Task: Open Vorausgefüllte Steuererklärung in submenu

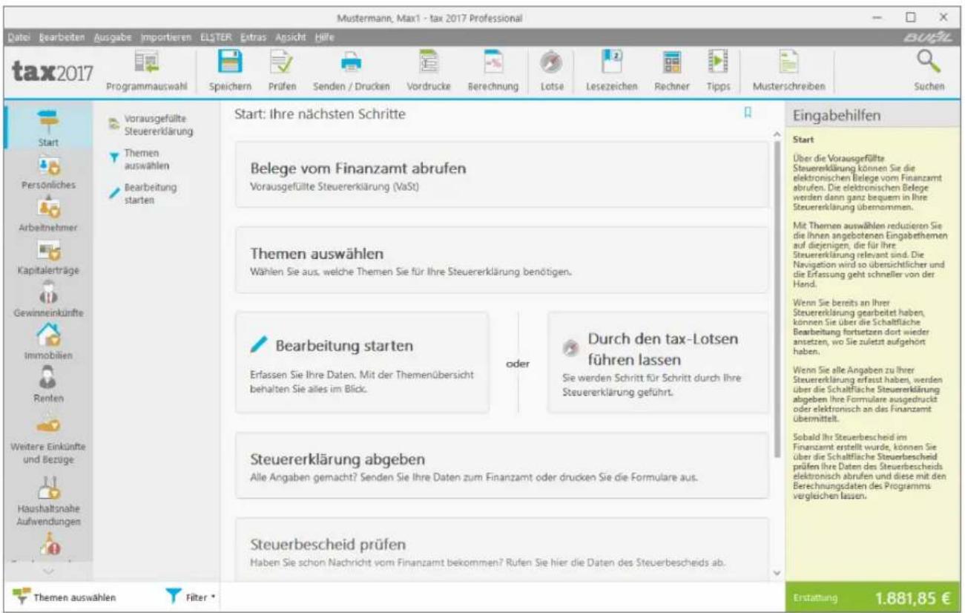Action: tap(153, 125)
